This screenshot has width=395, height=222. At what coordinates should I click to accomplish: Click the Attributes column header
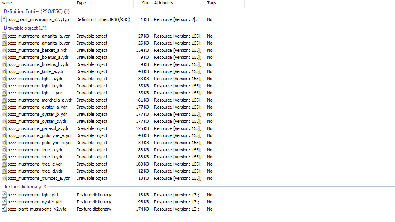pyautogui.click(x=179, y=3)
